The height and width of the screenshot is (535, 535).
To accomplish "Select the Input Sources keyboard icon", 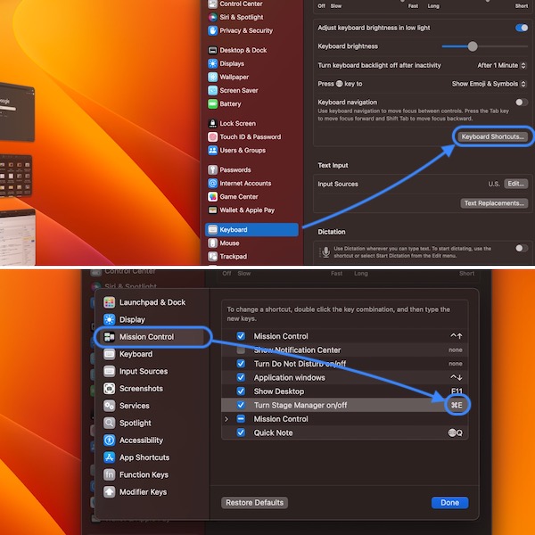I will [x=109, y=371].
